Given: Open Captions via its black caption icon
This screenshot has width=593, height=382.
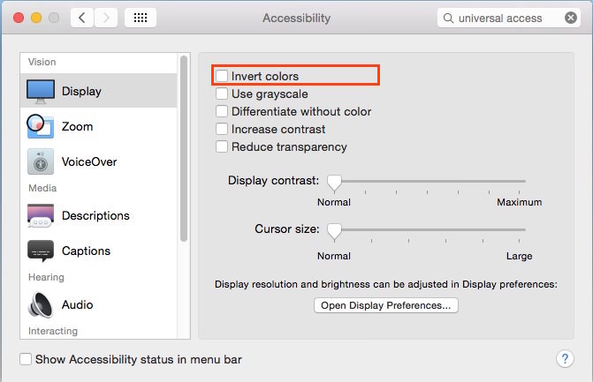Looking at the screenshot, I should 41,251.
